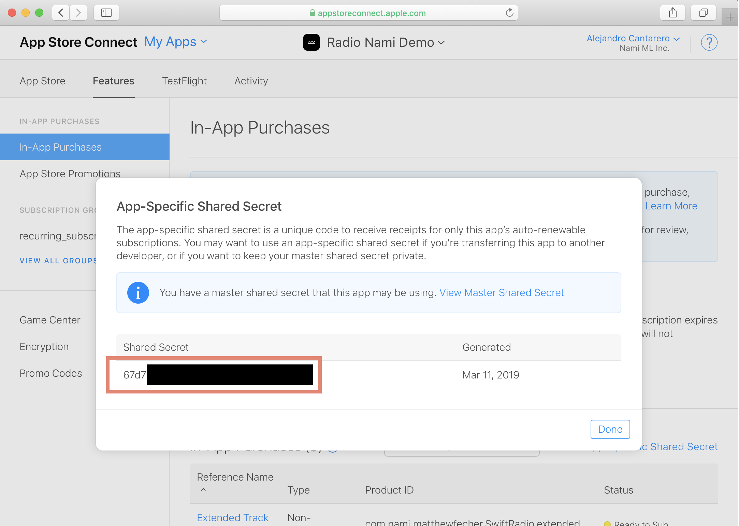Click the Learn More link

[x=671, y=206]
